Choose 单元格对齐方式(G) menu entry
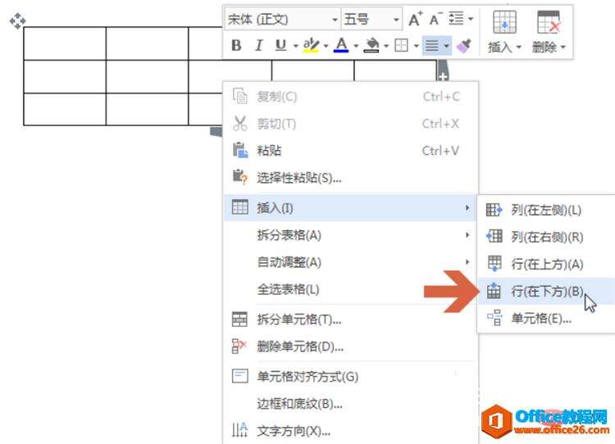Image resolution: width=615 pixels, height=444 pixels. coord(351,377)
